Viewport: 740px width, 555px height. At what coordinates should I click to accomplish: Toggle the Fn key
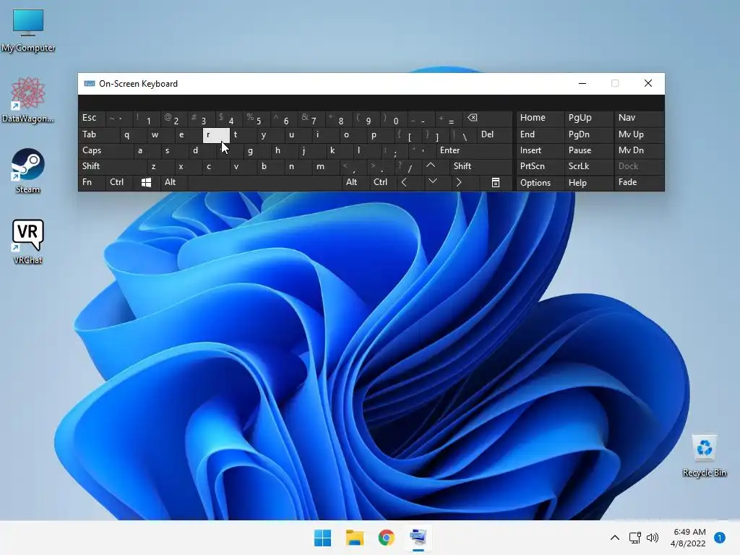click(x=92, y=183)
